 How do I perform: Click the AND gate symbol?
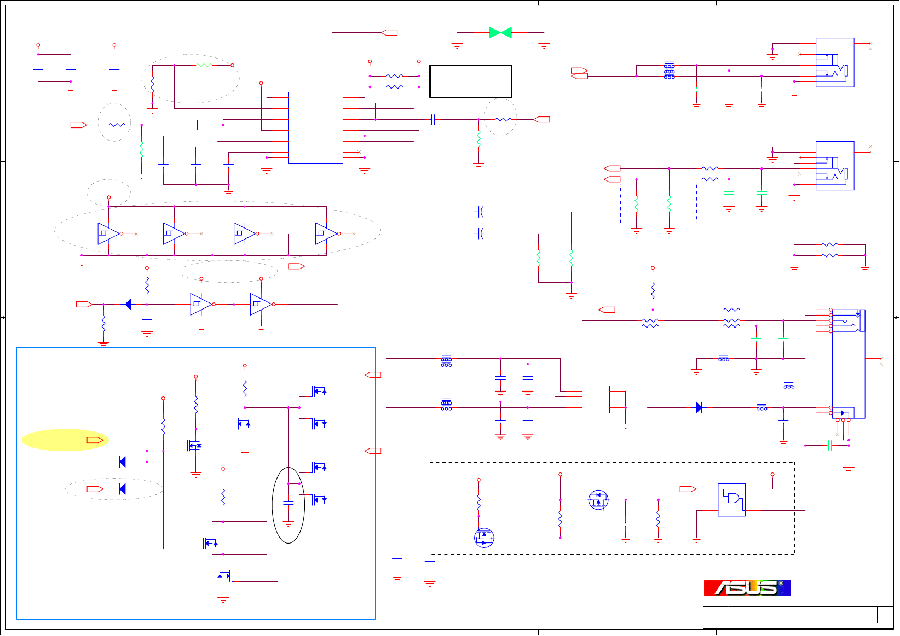(x=731, y=500)
